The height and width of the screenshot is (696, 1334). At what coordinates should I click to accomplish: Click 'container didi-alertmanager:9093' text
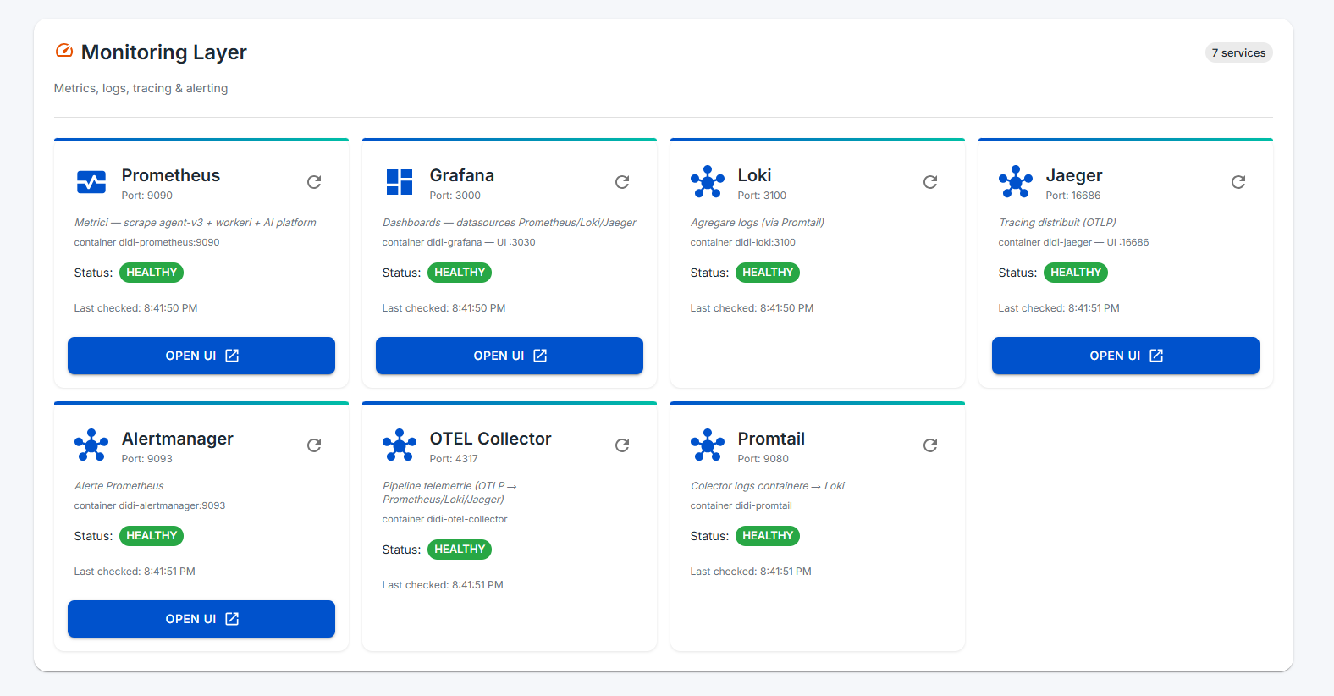tap(150, 505)
